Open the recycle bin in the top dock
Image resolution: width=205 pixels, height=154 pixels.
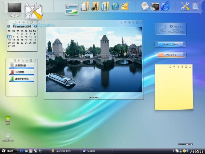(195, 6)
